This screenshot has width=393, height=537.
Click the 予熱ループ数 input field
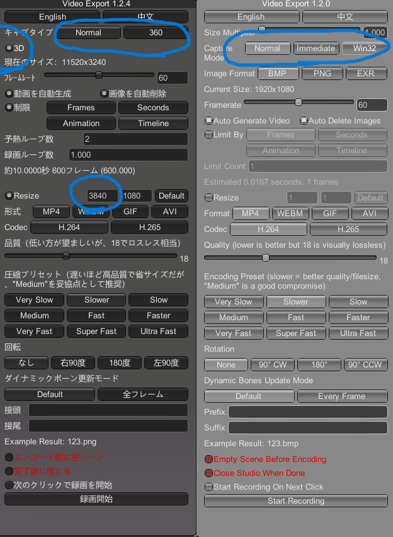point(135,139)
